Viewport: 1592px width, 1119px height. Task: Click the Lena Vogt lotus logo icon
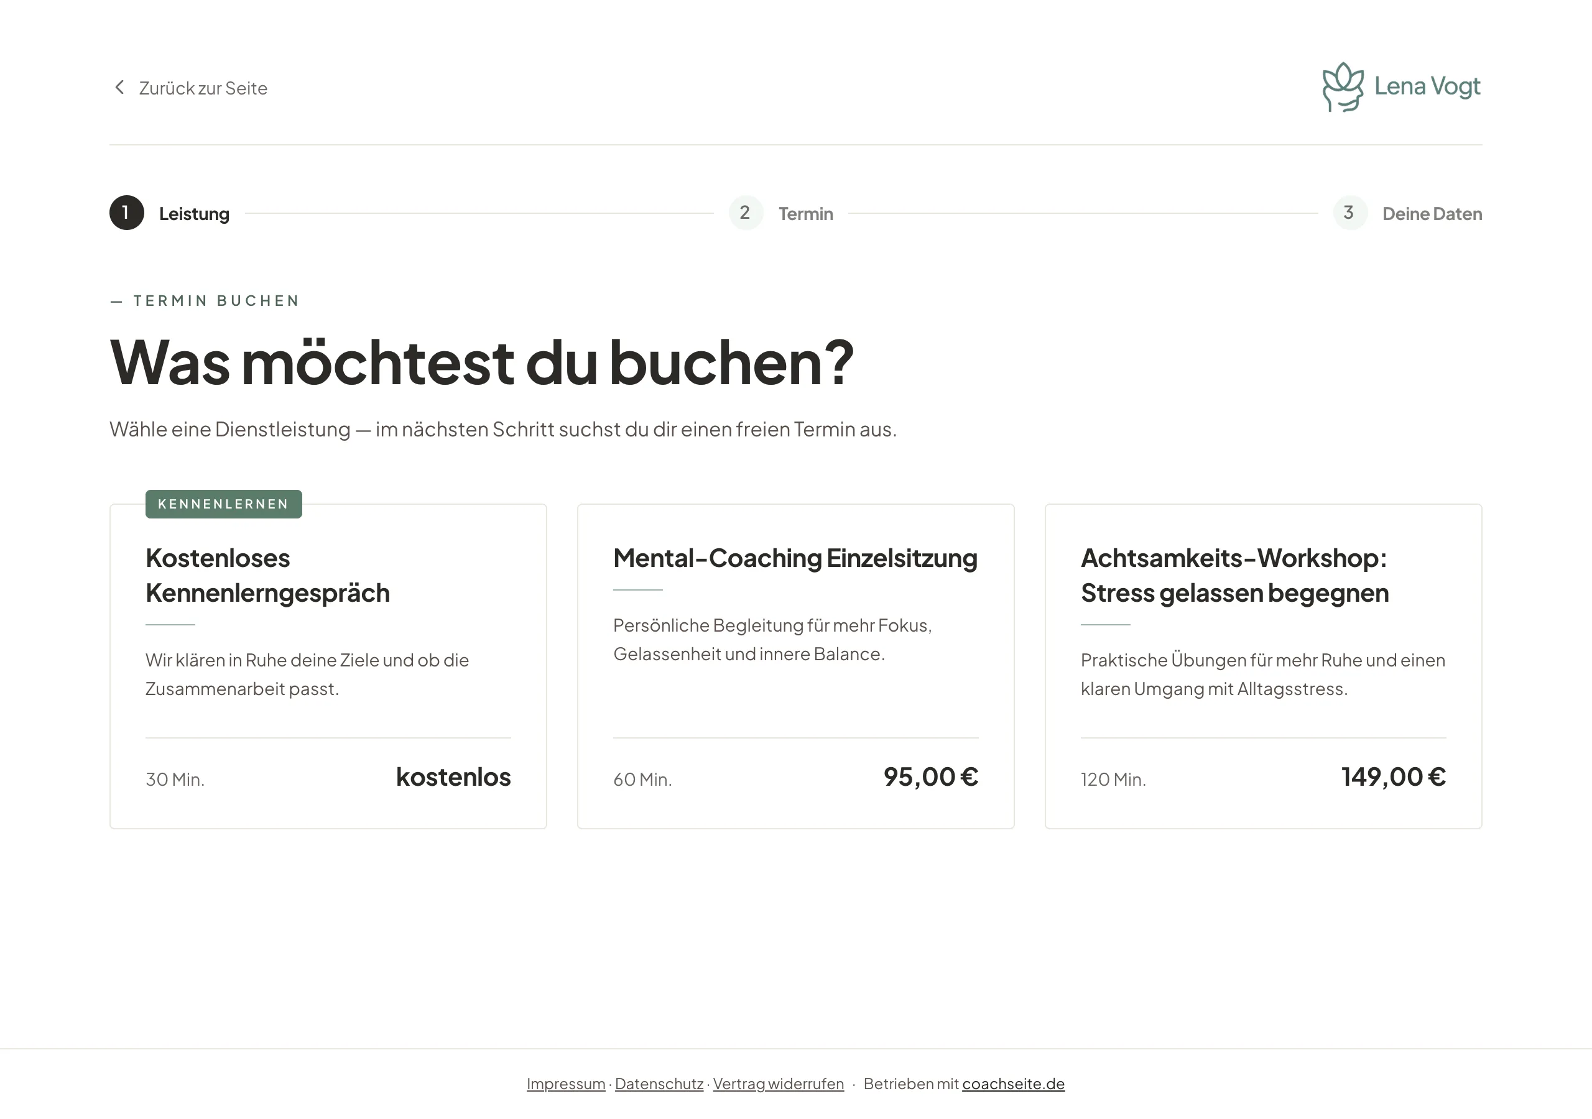(1343, 88)
